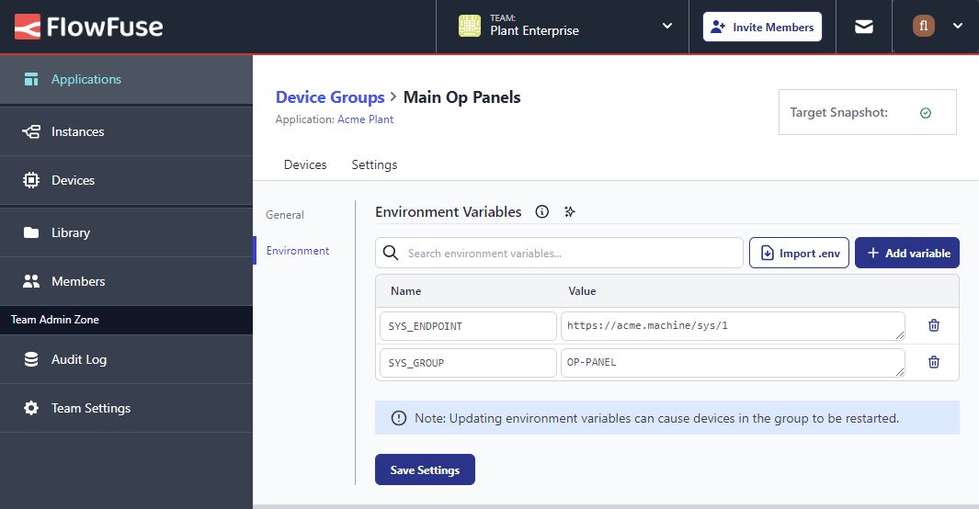Click the Team Admin Zone label

[x=55, y=320]
